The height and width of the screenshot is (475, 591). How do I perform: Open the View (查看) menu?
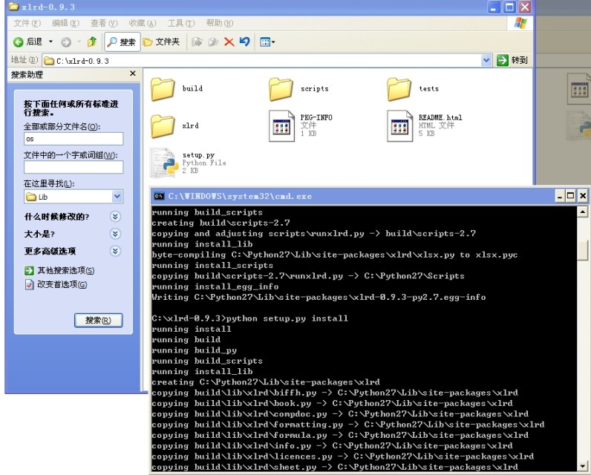(104, 23)
